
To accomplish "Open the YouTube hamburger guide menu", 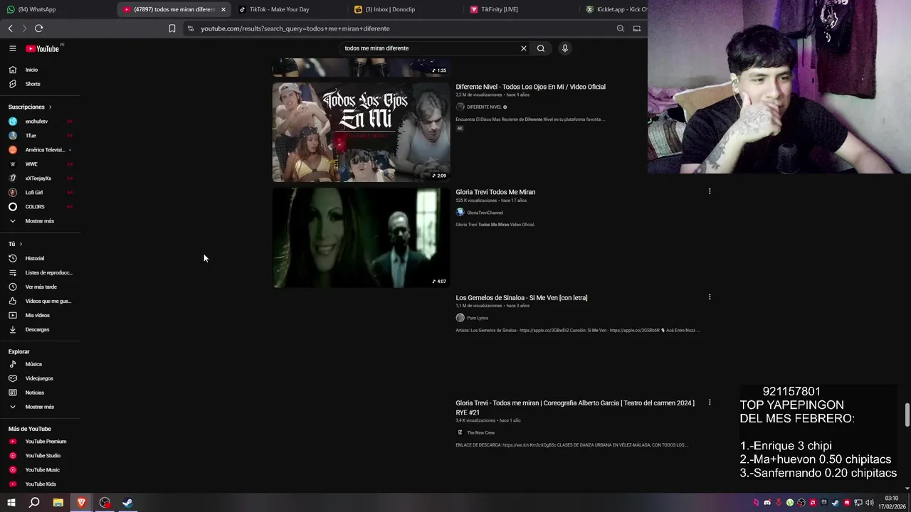I will click(x=12, y=48).
